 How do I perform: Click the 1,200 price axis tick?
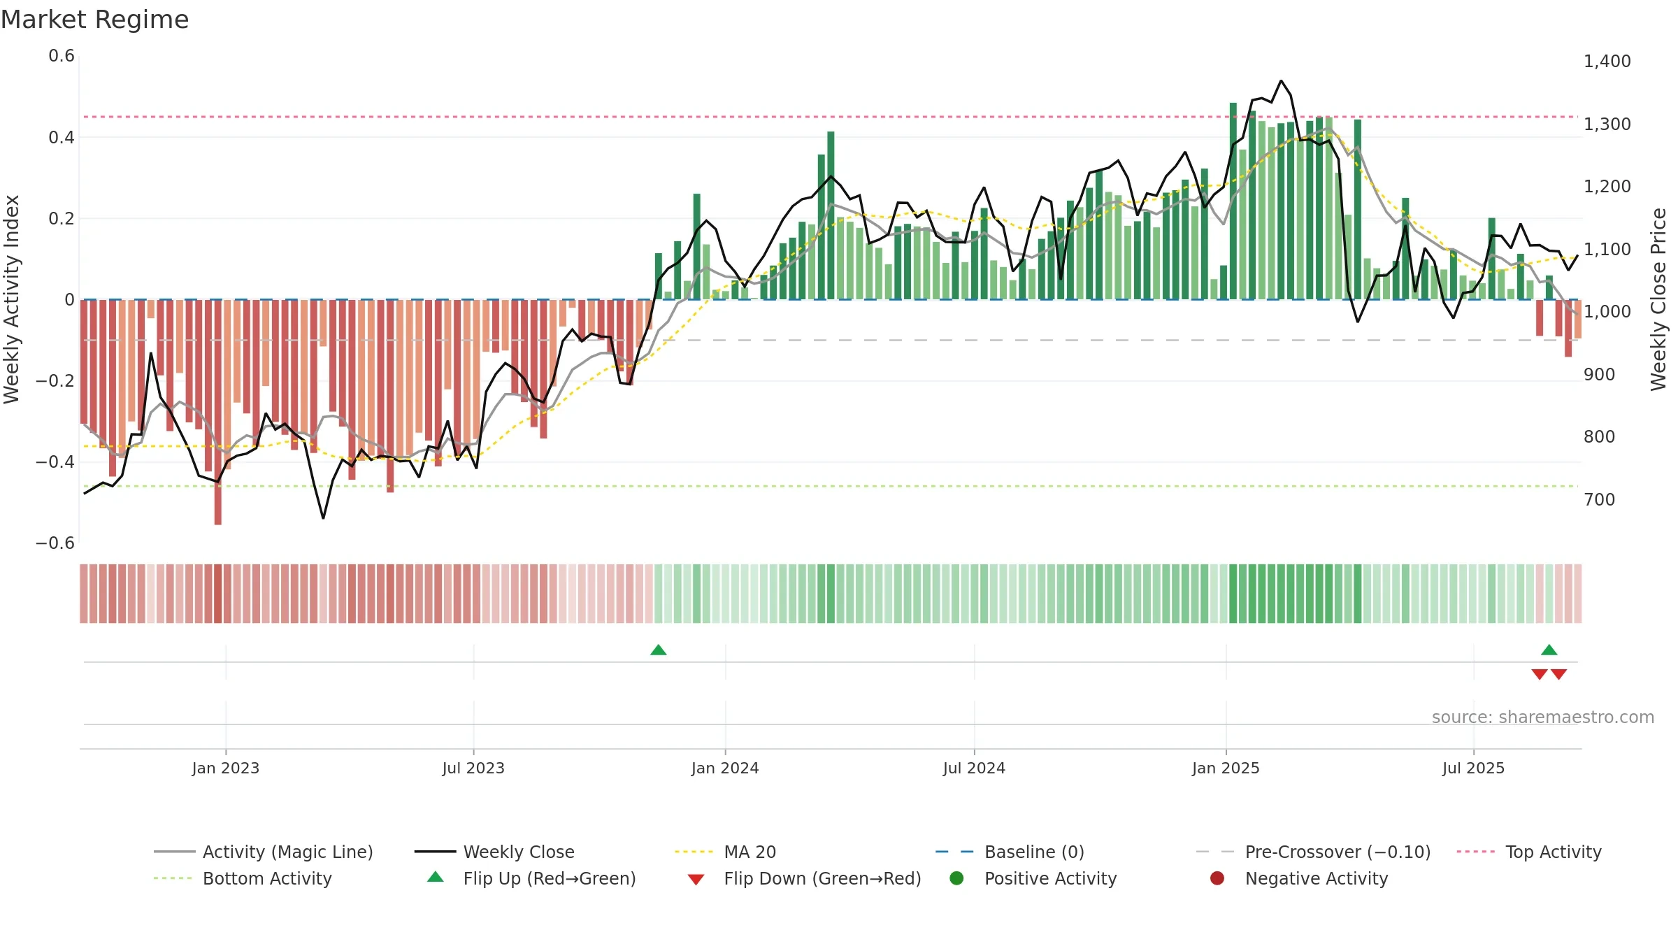[1607, 187]
